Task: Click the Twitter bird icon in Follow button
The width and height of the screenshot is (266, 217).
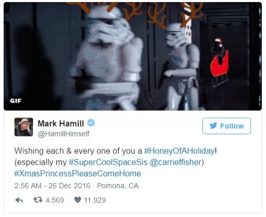Action: click(x=213, y=126)
